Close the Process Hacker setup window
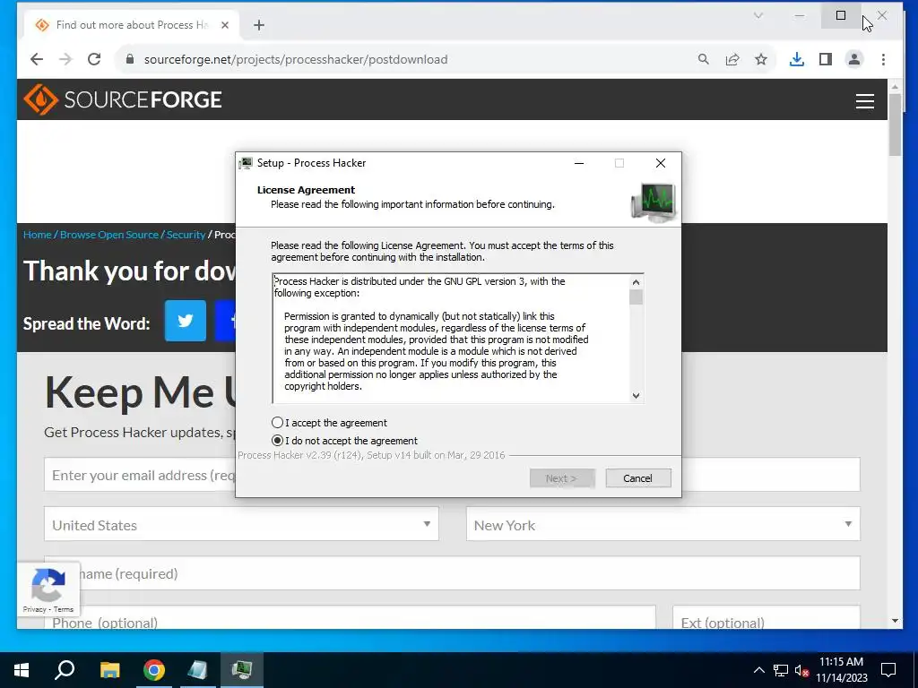This screenshot has width=918, height=688. tap(661, 163)
